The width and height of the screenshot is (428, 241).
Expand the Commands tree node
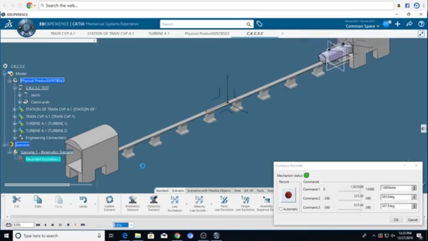(x=20, y=102)
